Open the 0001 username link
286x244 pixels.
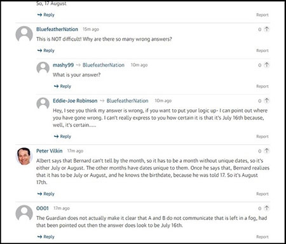[x=43, y=208]
